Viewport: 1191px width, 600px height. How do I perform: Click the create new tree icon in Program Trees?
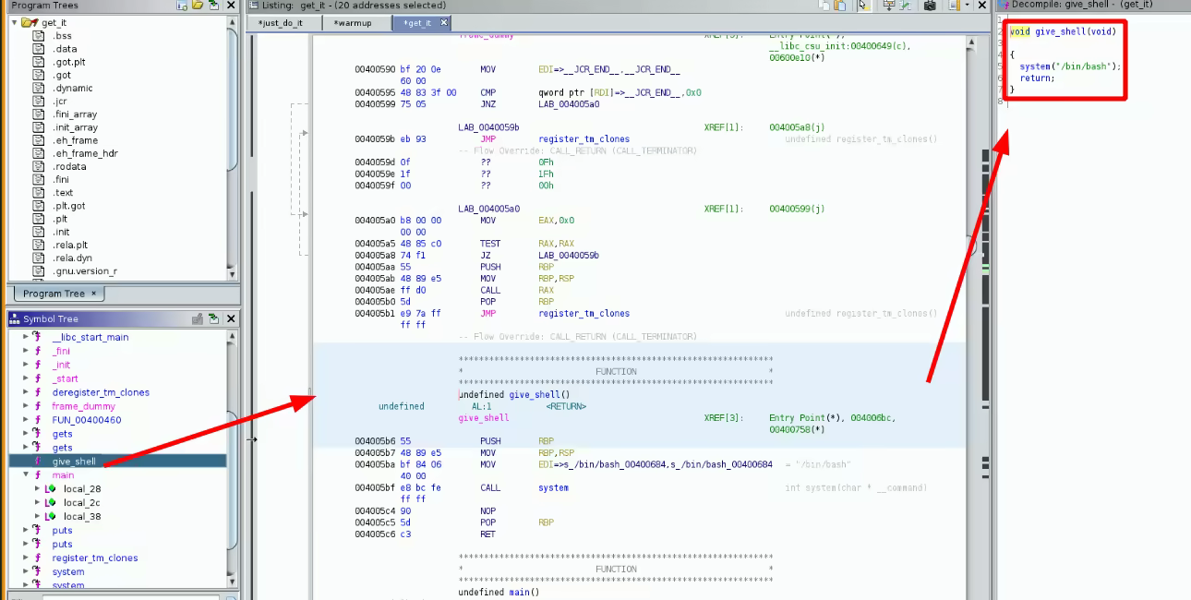[182, 6]
